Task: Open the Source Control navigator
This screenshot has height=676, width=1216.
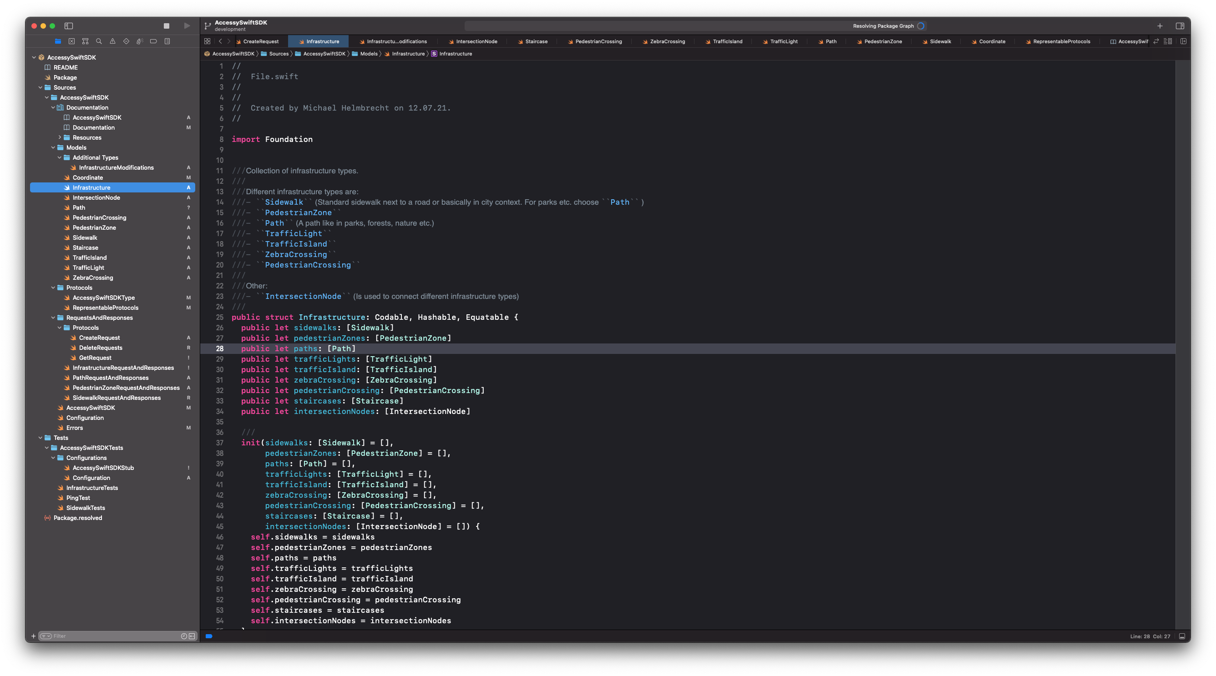Action: click(71, 41)
